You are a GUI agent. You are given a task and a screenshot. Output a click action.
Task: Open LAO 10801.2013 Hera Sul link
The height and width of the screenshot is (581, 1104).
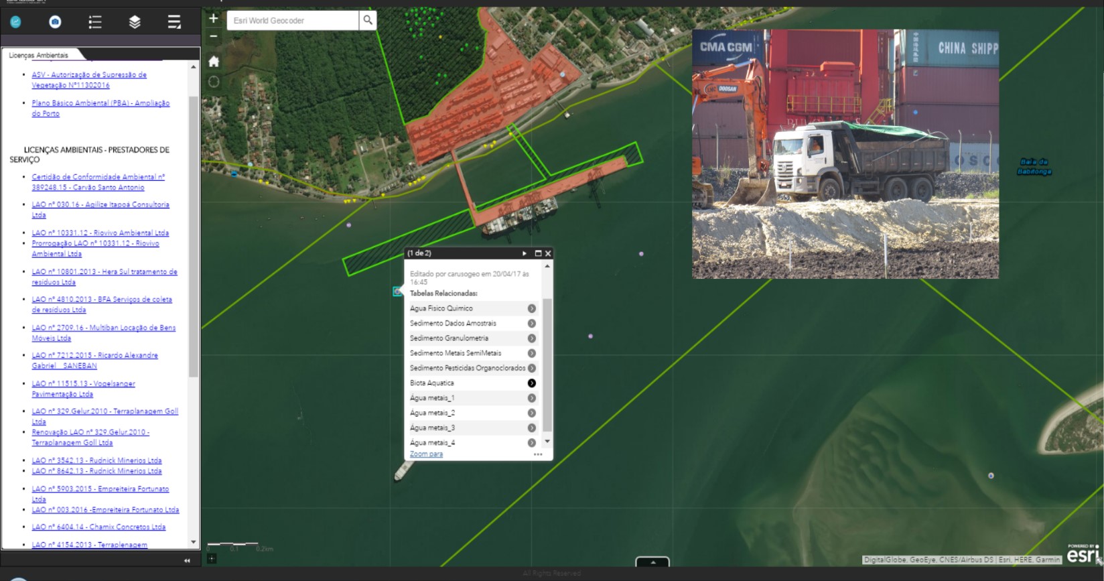click(105, 277)
